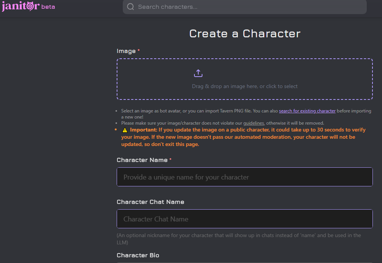382x263 pixels.
Task: Click the Character Chat Name label
Action: [150, 202]
